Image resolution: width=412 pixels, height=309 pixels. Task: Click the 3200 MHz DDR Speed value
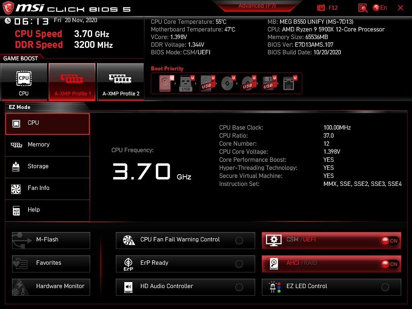(93, 45)
